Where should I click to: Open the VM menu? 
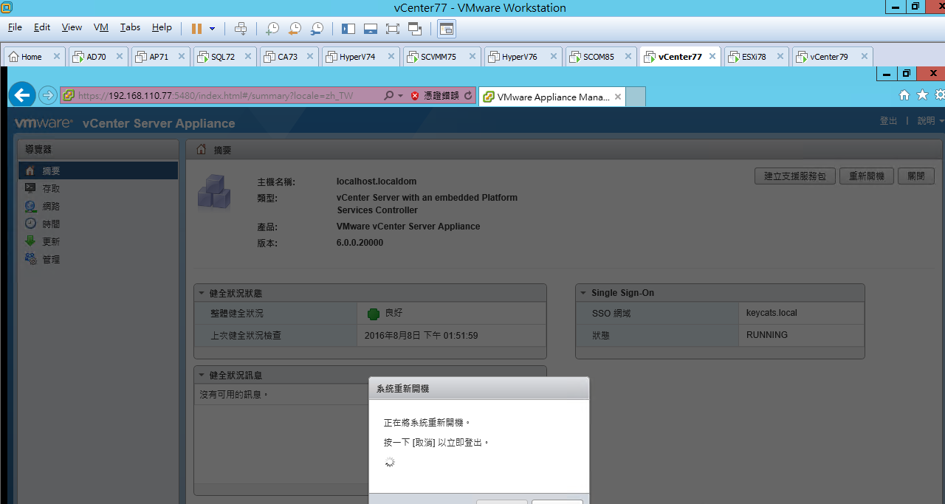pos(101,27)
